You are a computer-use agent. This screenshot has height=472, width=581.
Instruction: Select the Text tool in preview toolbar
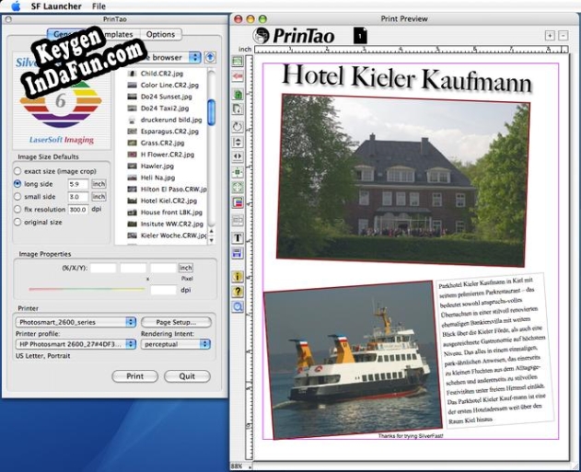(238, 238)
